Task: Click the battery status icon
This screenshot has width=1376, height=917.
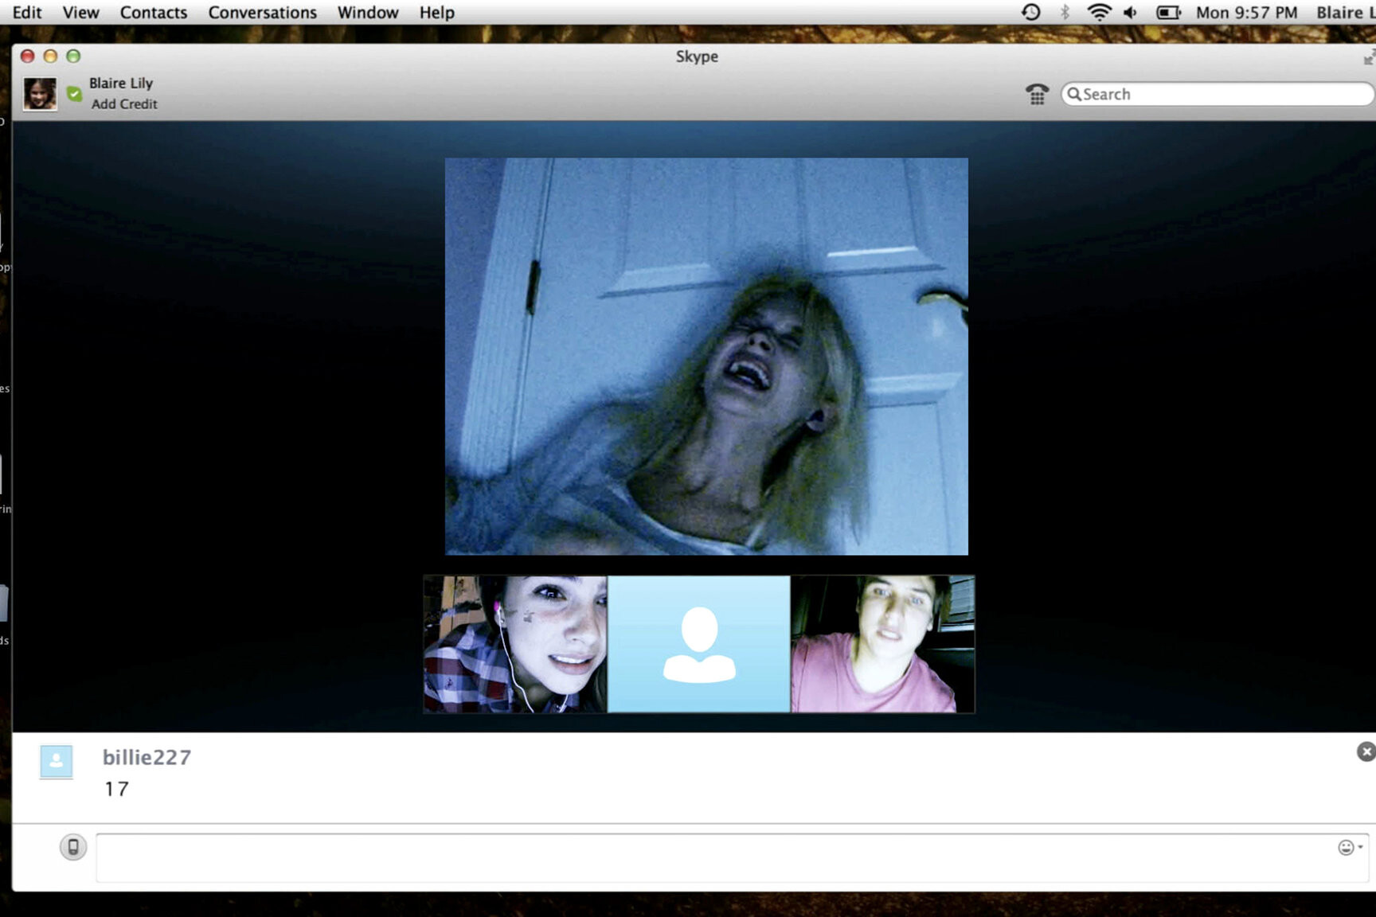Action: tap(1168, 12)
